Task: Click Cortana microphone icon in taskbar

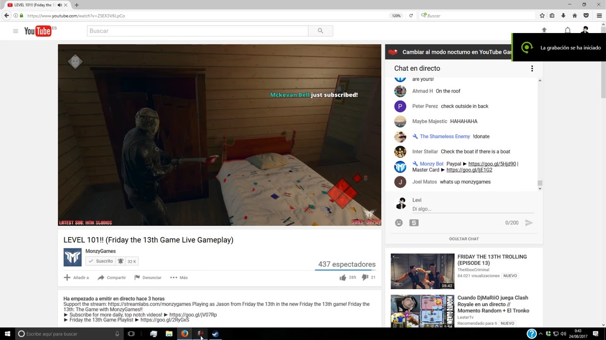Action: click(117, 334)
